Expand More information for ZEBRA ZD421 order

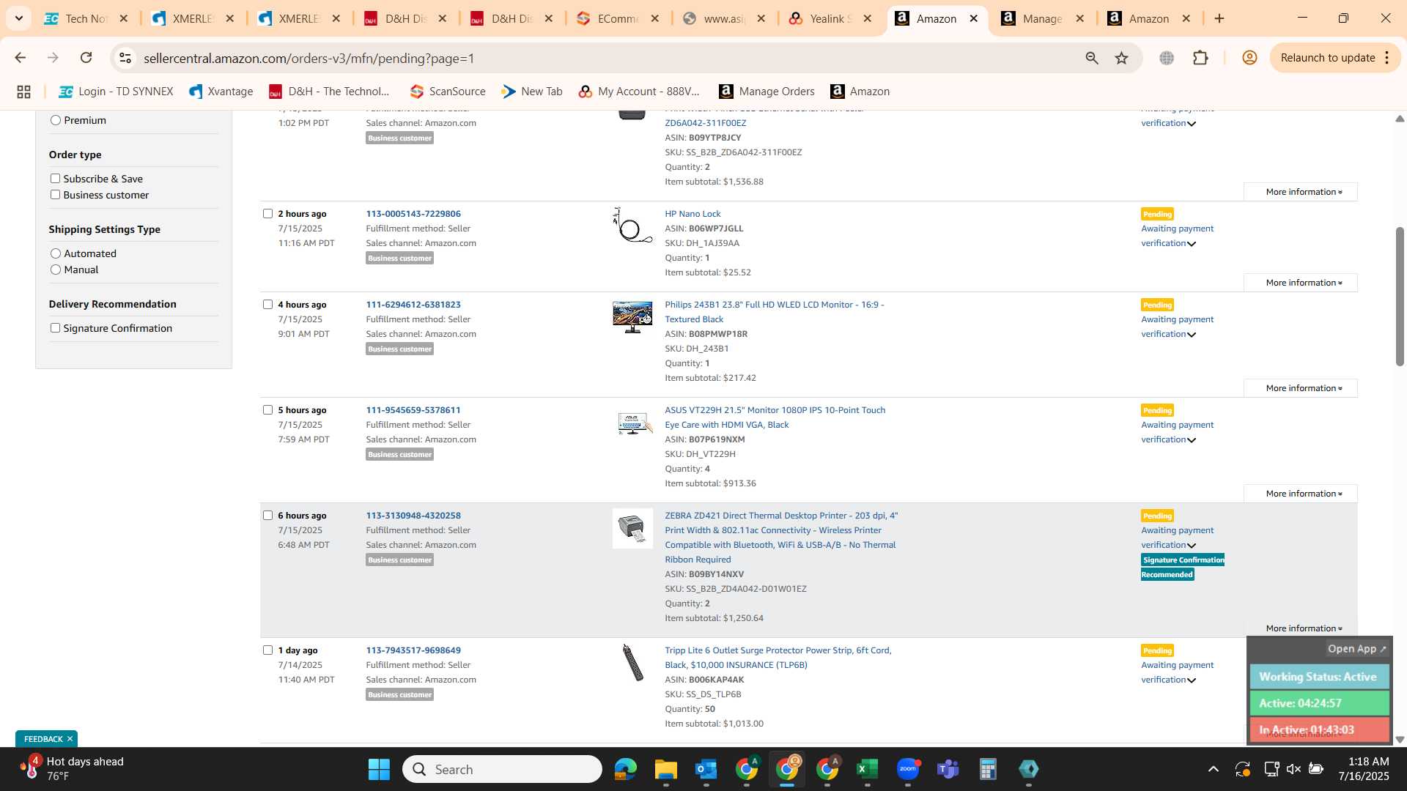1301,628
